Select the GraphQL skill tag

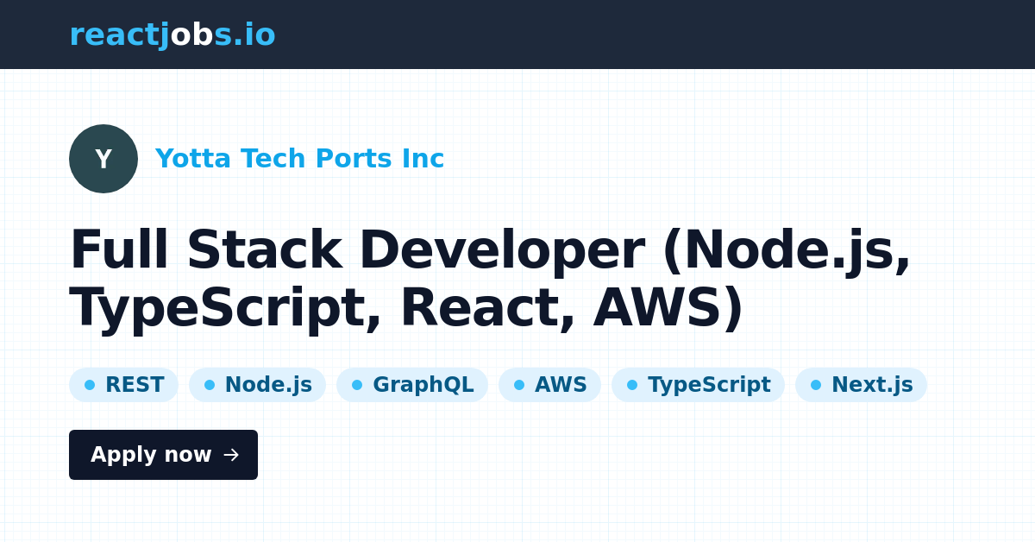click(412, 384)
